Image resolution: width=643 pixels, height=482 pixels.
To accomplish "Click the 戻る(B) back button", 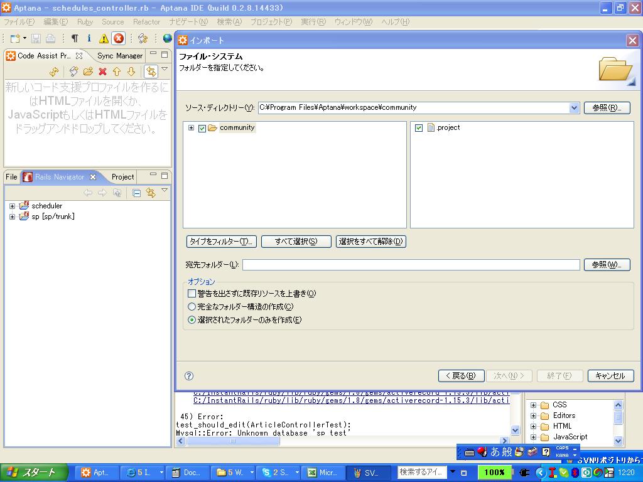I will (x=462, y=376).
